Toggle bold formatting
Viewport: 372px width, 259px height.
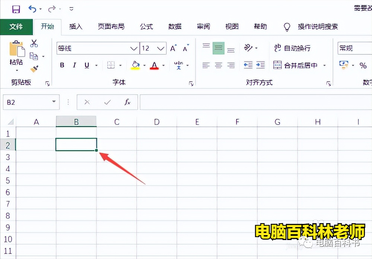(x=62, y=65)
